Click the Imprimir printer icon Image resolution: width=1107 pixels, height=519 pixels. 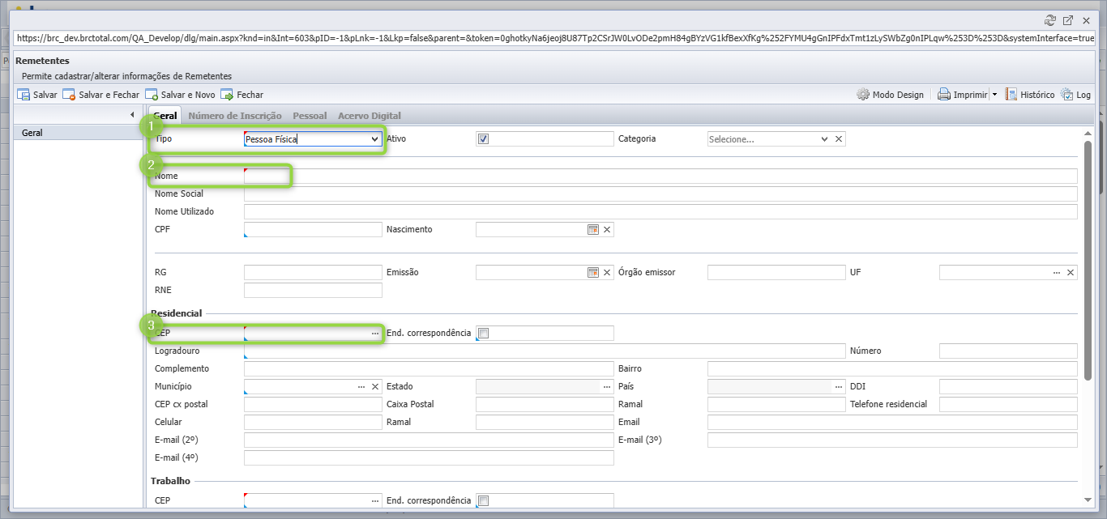(x=944, y=95)
